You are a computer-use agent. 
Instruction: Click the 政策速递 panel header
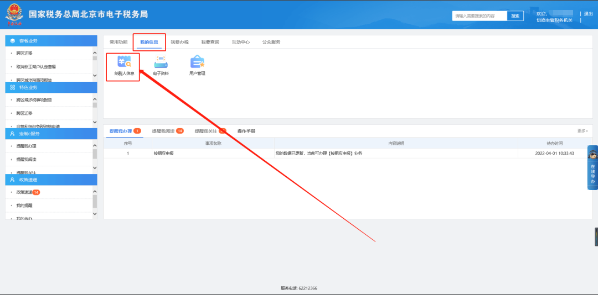pos(51,180)
